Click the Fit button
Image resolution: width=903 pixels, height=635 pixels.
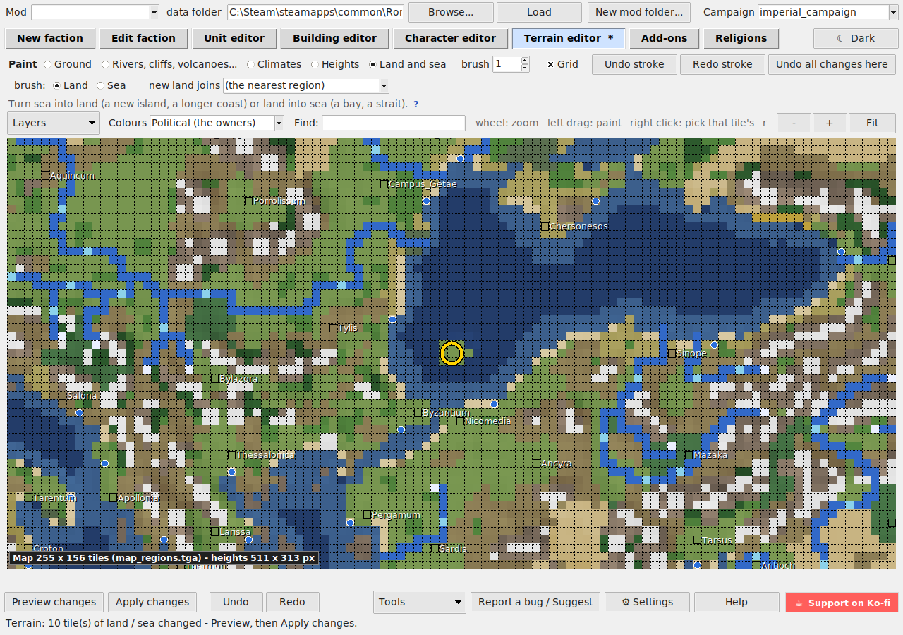coord(872,123)
